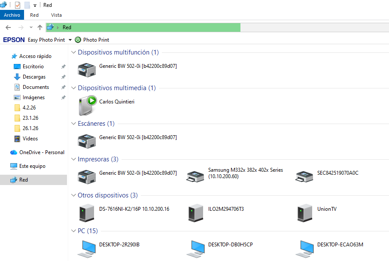Select Generic BW 502-0i printer icon under Impresoras

(x=87, y=176)
